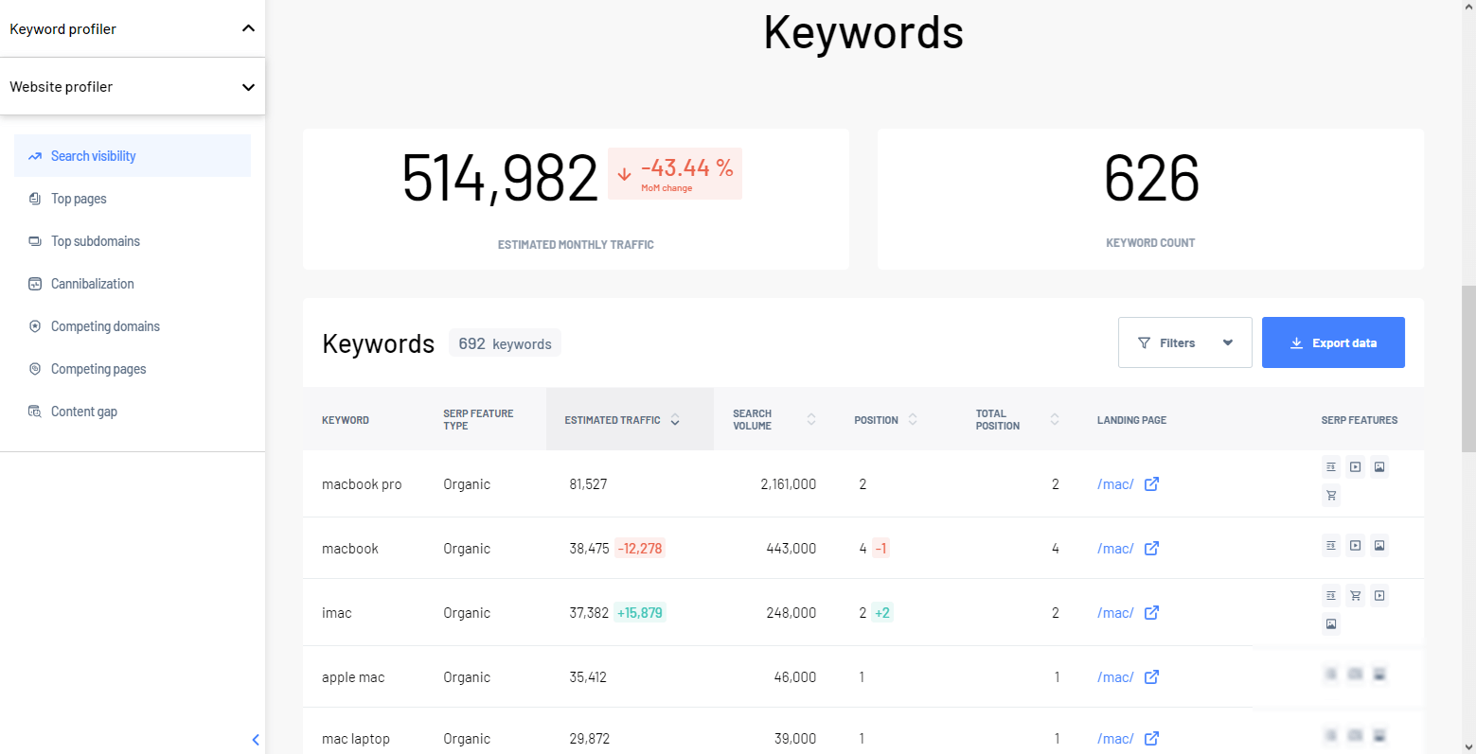
Task: Click the 626 keyword count figure
Action: click(1151, 178)
